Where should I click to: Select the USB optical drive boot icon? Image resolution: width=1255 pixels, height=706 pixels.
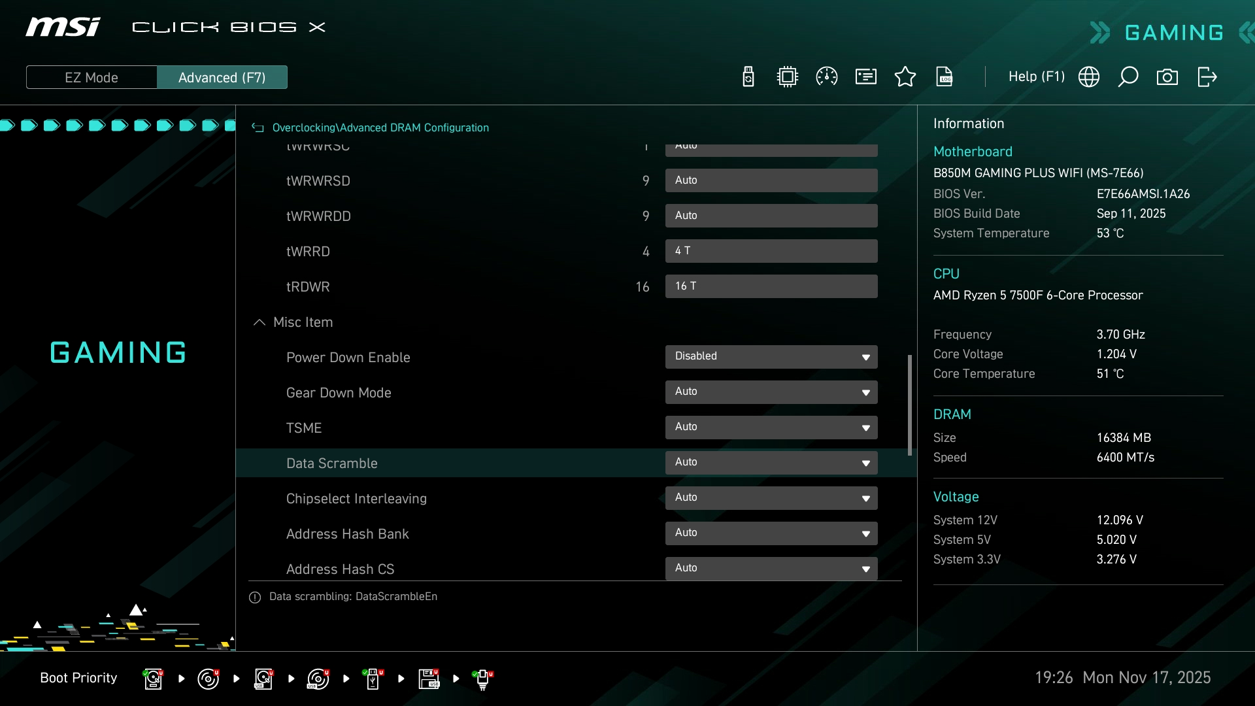318,679
